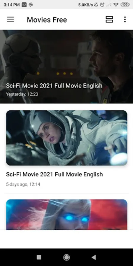The height and width of the screenshot is (266, 133).
Task: Tap the alarm clock status icon
Action: pos(102,4)
